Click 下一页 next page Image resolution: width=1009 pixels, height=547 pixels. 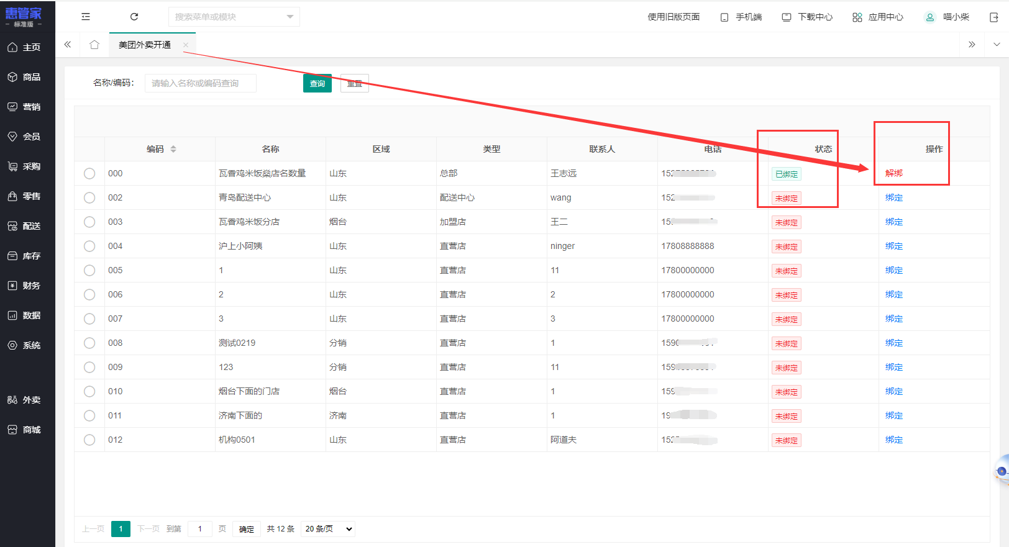(x=148, y=529)
